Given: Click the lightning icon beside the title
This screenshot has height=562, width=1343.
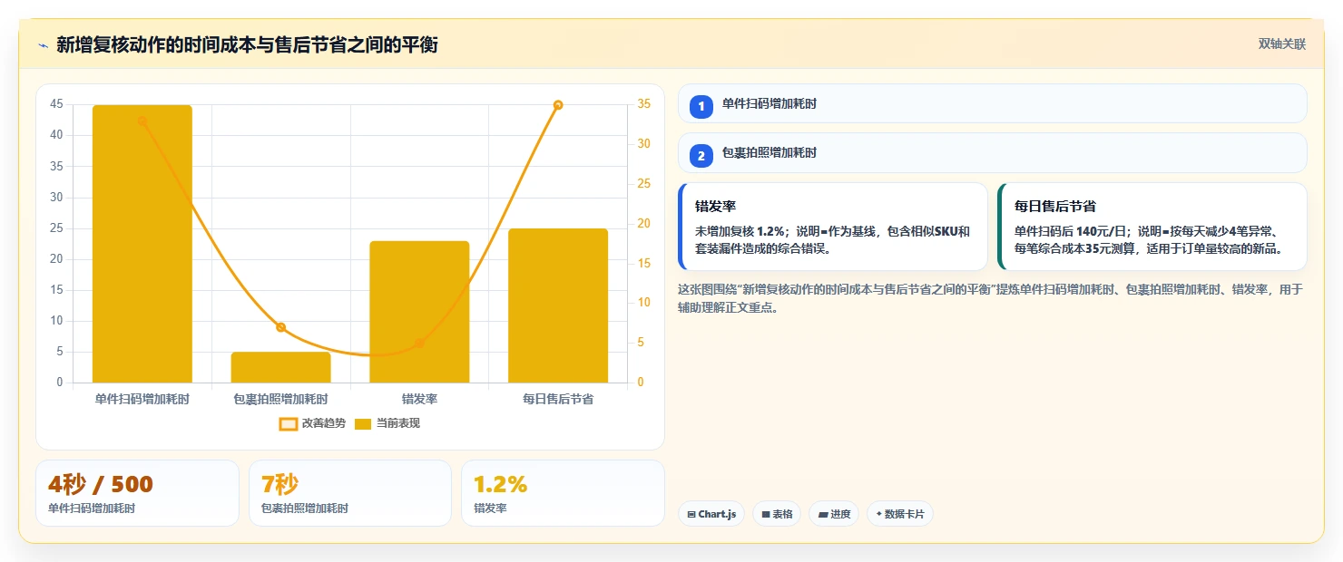Looking at the screenshot, I should pos(43,45).
